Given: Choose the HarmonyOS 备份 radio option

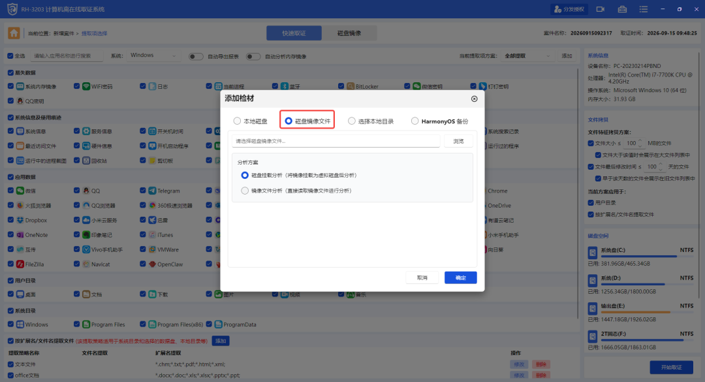Looking at the screenshot, I should click(415, 121).
